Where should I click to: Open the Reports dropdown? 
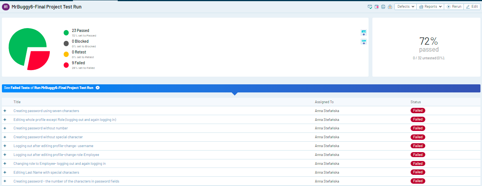[430, 7]
